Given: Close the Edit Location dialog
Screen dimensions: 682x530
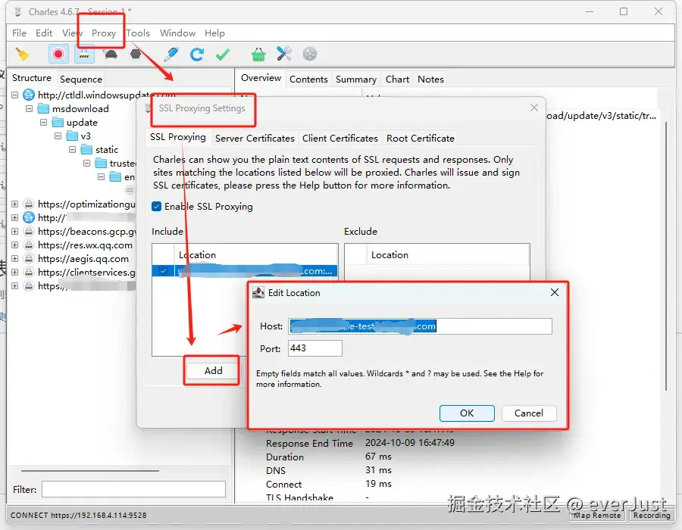Looking at the screenshot, I should click(555, 292).
